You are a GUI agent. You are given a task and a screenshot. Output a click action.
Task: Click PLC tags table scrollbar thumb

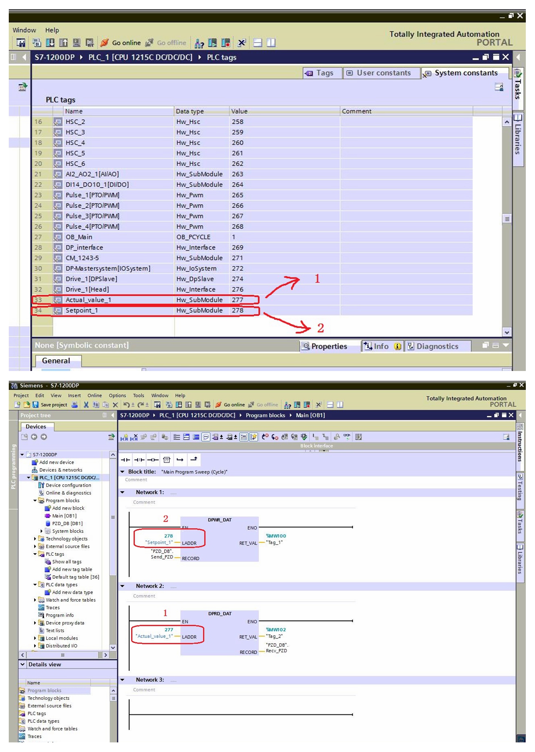507,219
